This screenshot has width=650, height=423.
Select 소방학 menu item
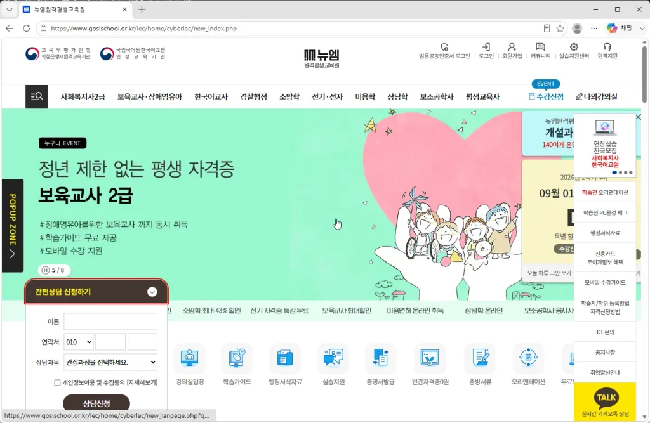tap(289, 97)
